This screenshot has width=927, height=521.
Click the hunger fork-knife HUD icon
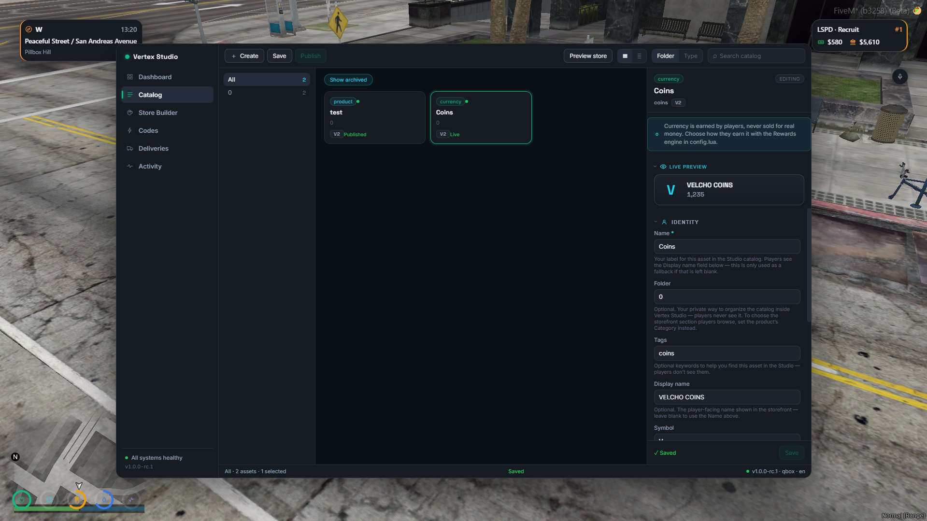coord(77,500)
